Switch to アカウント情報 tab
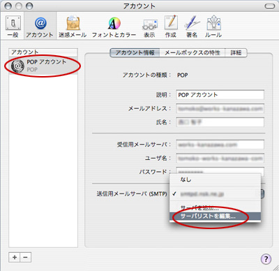 click(x=135, y=53)
